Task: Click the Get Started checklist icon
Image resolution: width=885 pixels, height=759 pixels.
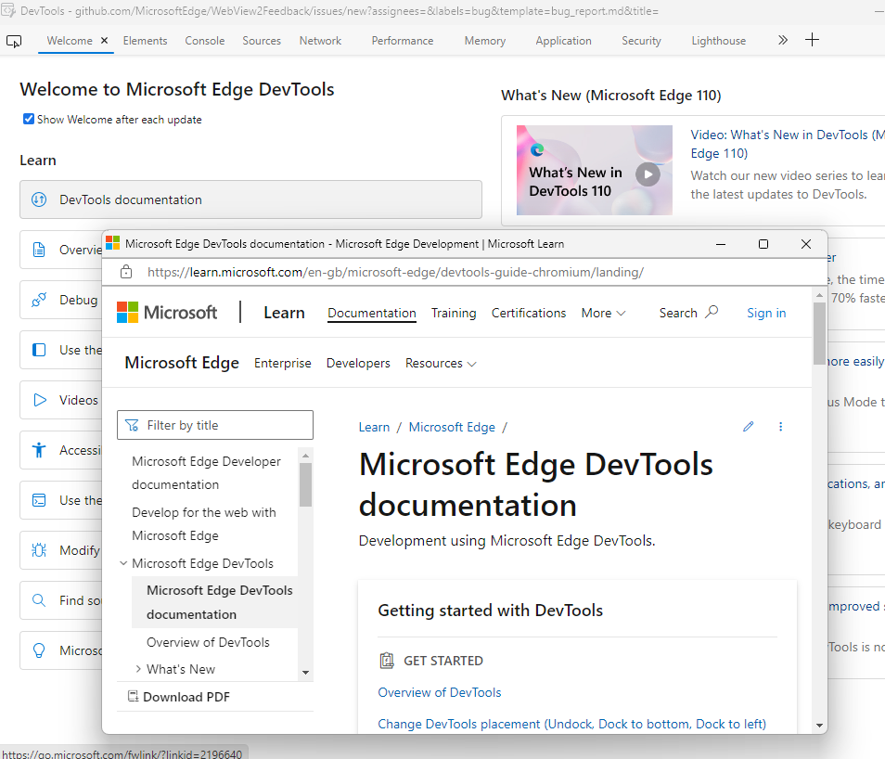Action: pyautogui.click(x=387, y=660)
